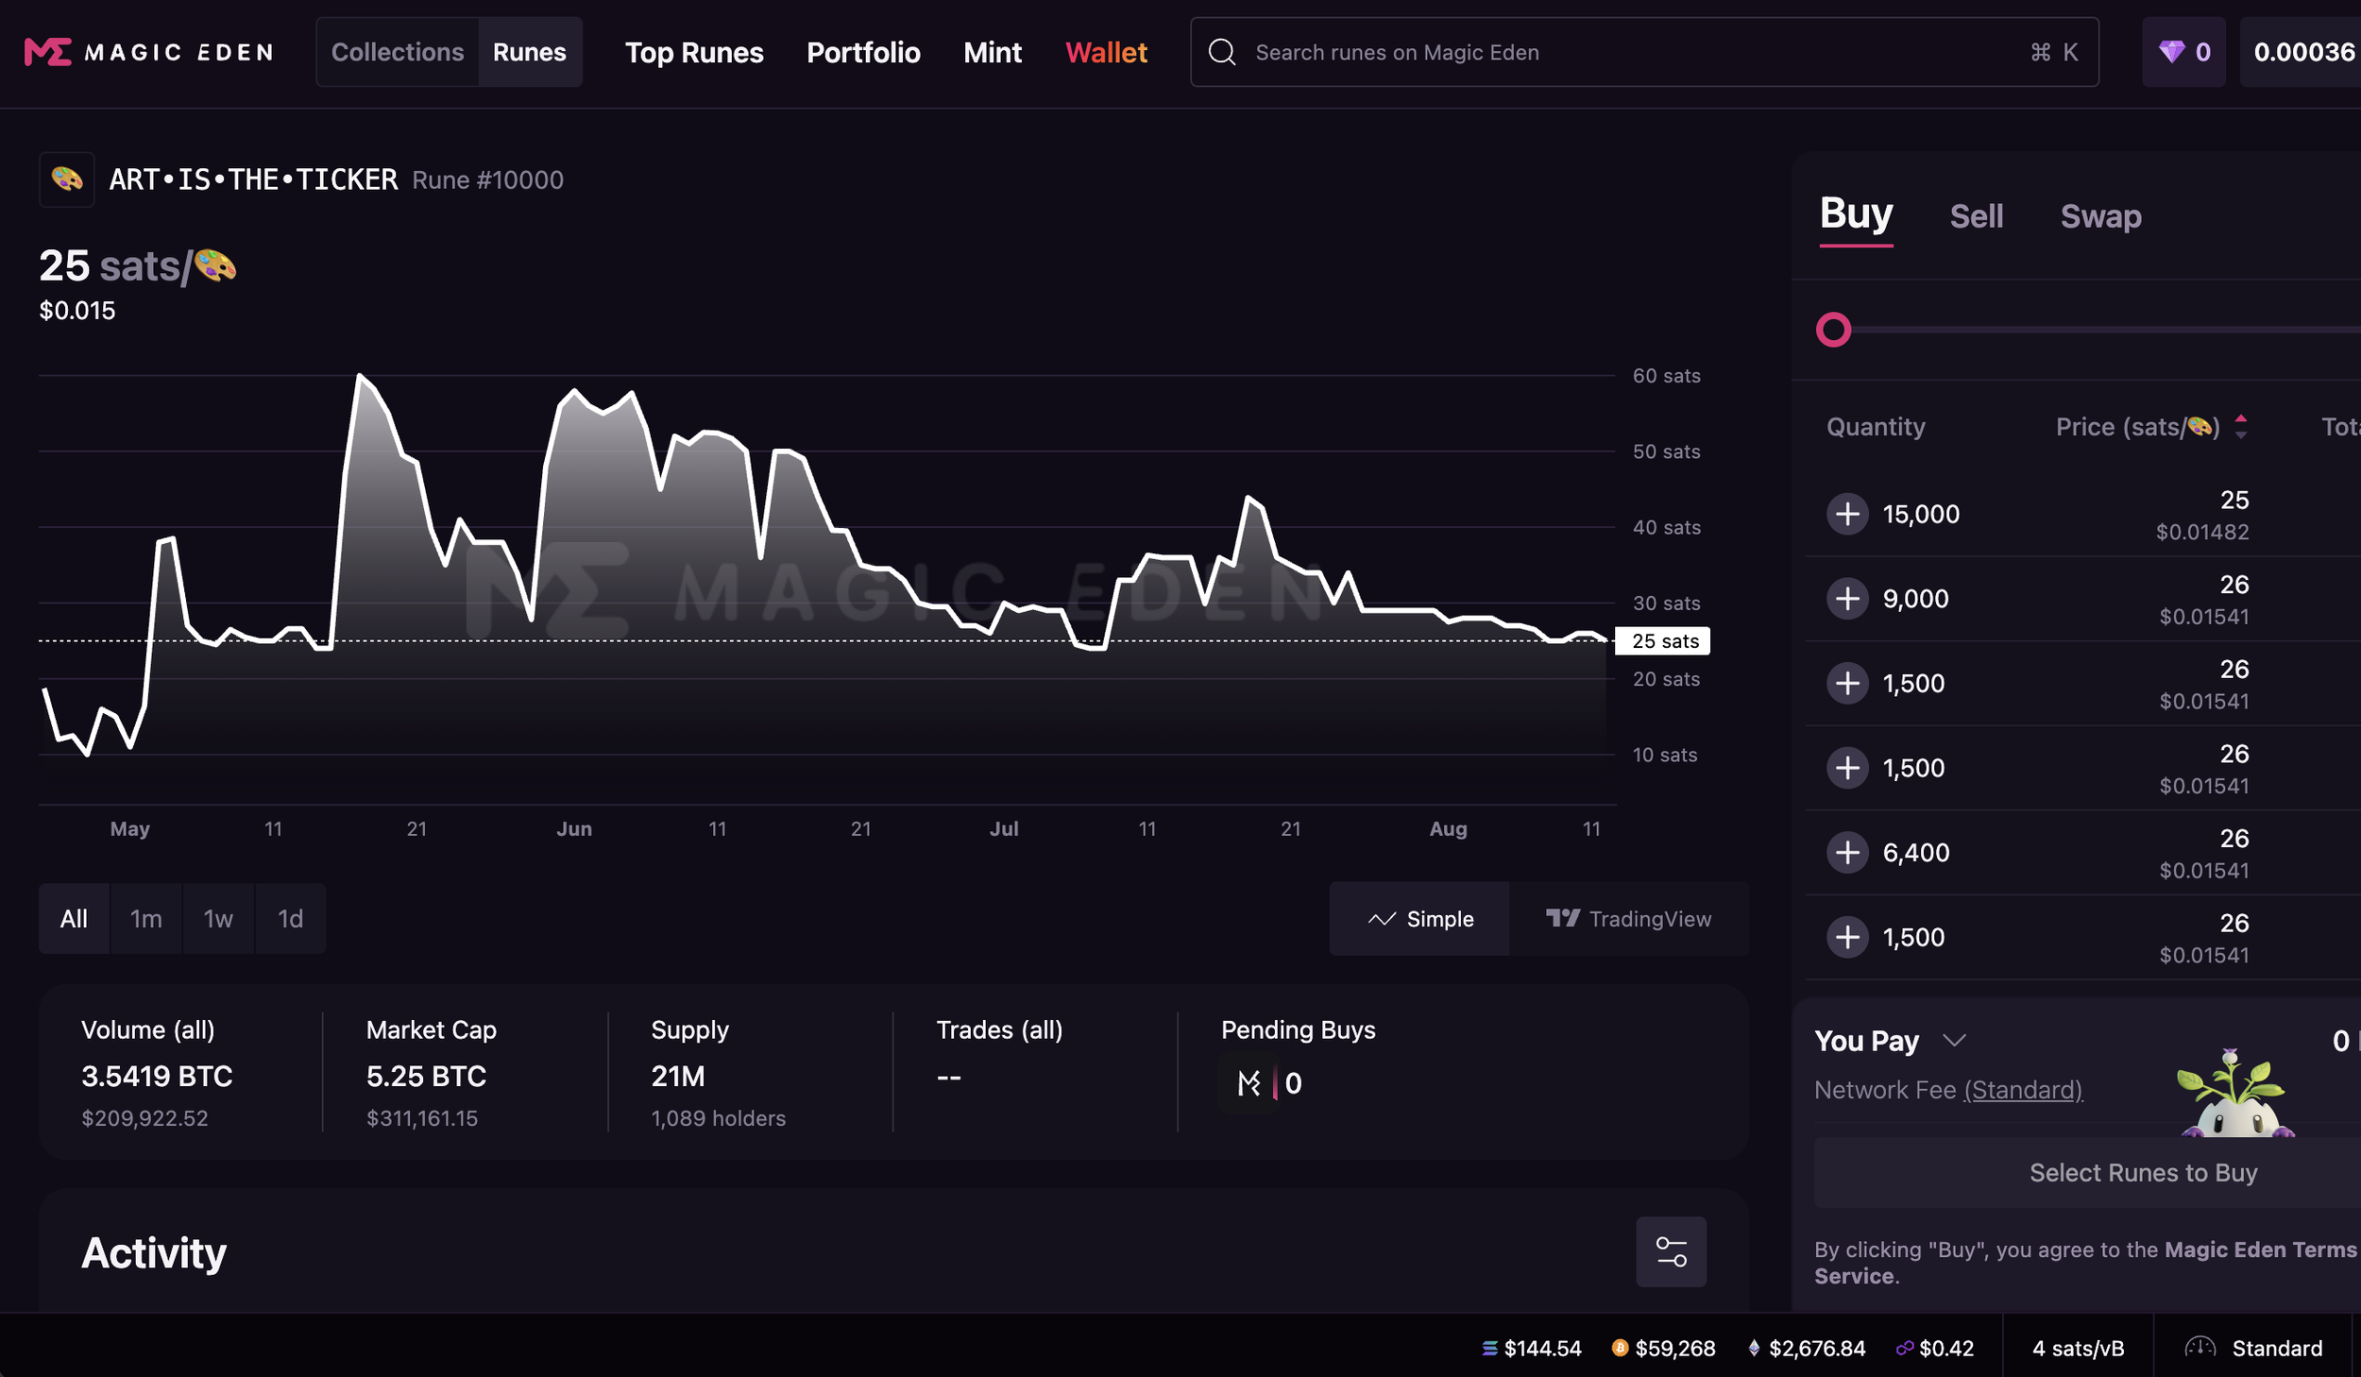Select the 1w chart timeframe
Image resolution: width=2361 pixels, height=1377 pixels.
[x=218, y=919]
